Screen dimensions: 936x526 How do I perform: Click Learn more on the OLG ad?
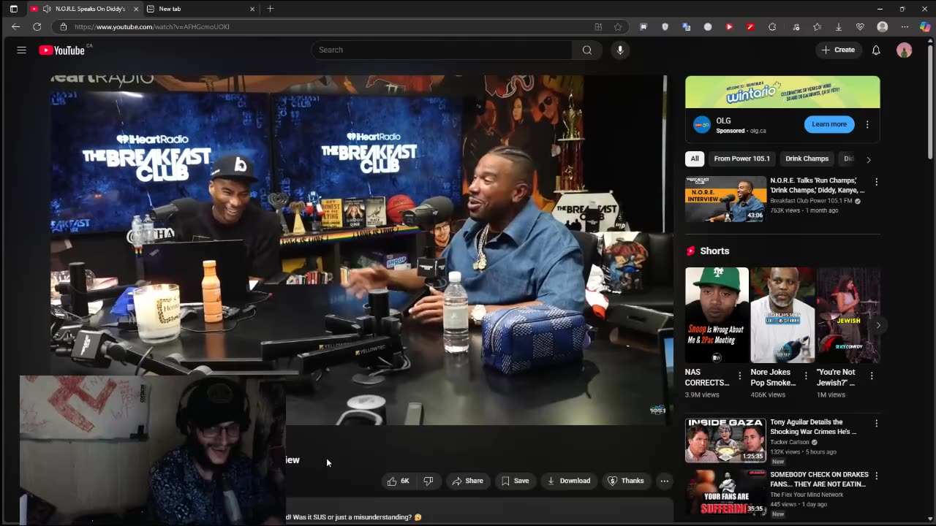pyautogui.click(x=829, y=124)
